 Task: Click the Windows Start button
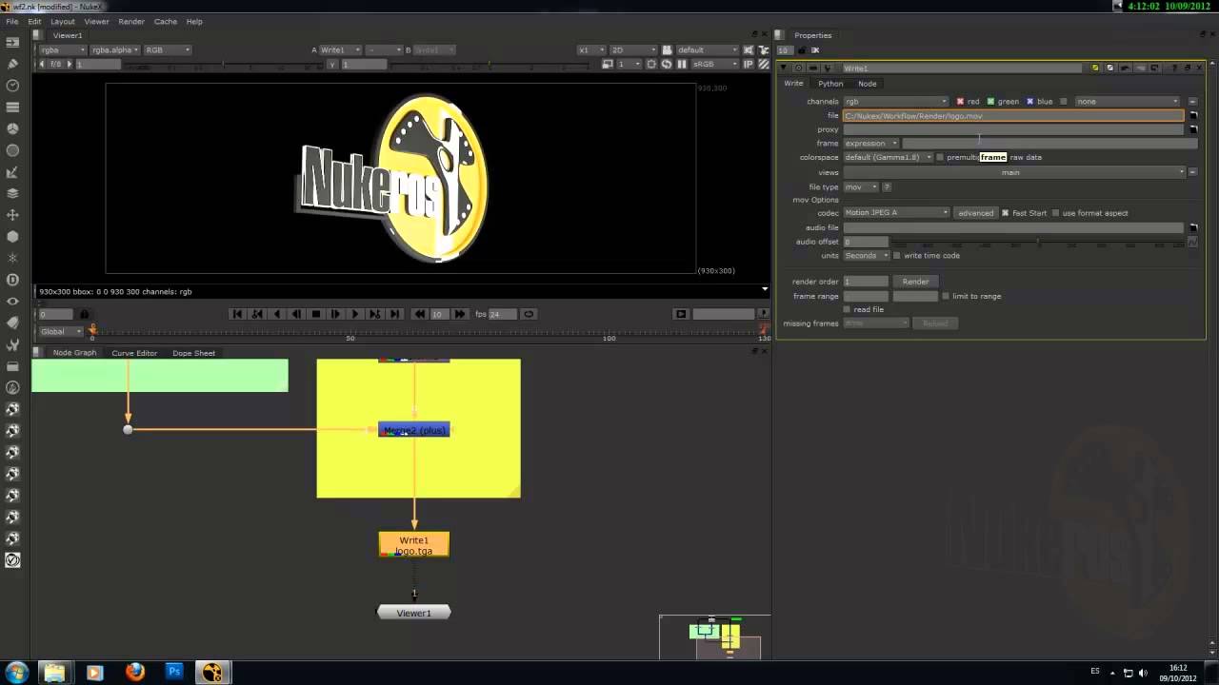tap(16, 672)
